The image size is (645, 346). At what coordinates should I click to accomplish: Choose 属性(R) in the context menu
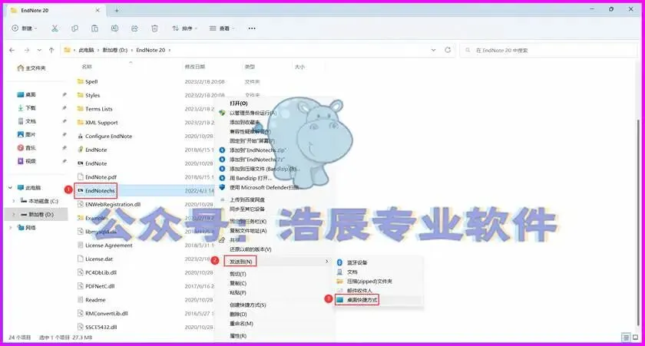pyautogui.click(x=238, y=336)
